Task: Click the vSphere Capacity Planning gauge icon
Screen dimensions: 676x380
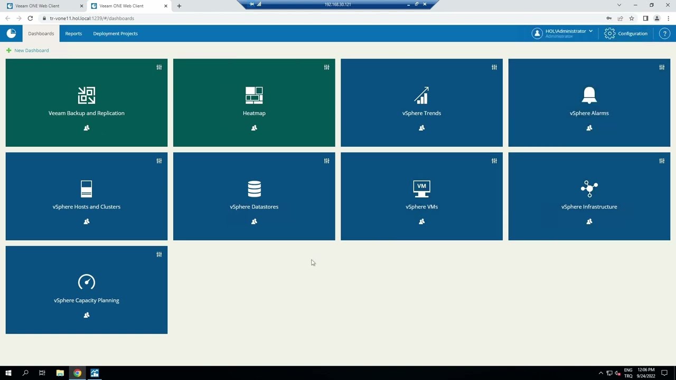Action: coord(87,282)
